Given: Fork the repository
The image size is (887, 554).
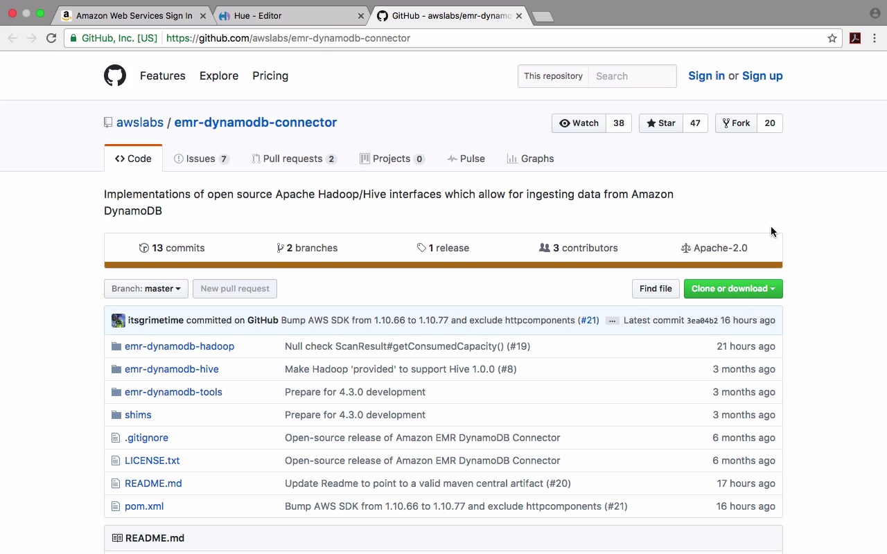Looking at the screenshot, I should pyautogui.click(x=737, y=123).
